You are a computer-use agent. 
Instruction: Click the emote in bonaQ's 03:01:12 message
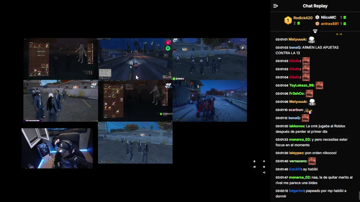pos(305,118)
